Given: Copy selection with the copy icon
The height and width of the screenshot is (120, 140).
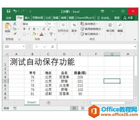Looking at the screenshot, I should [x=15, y=29].
